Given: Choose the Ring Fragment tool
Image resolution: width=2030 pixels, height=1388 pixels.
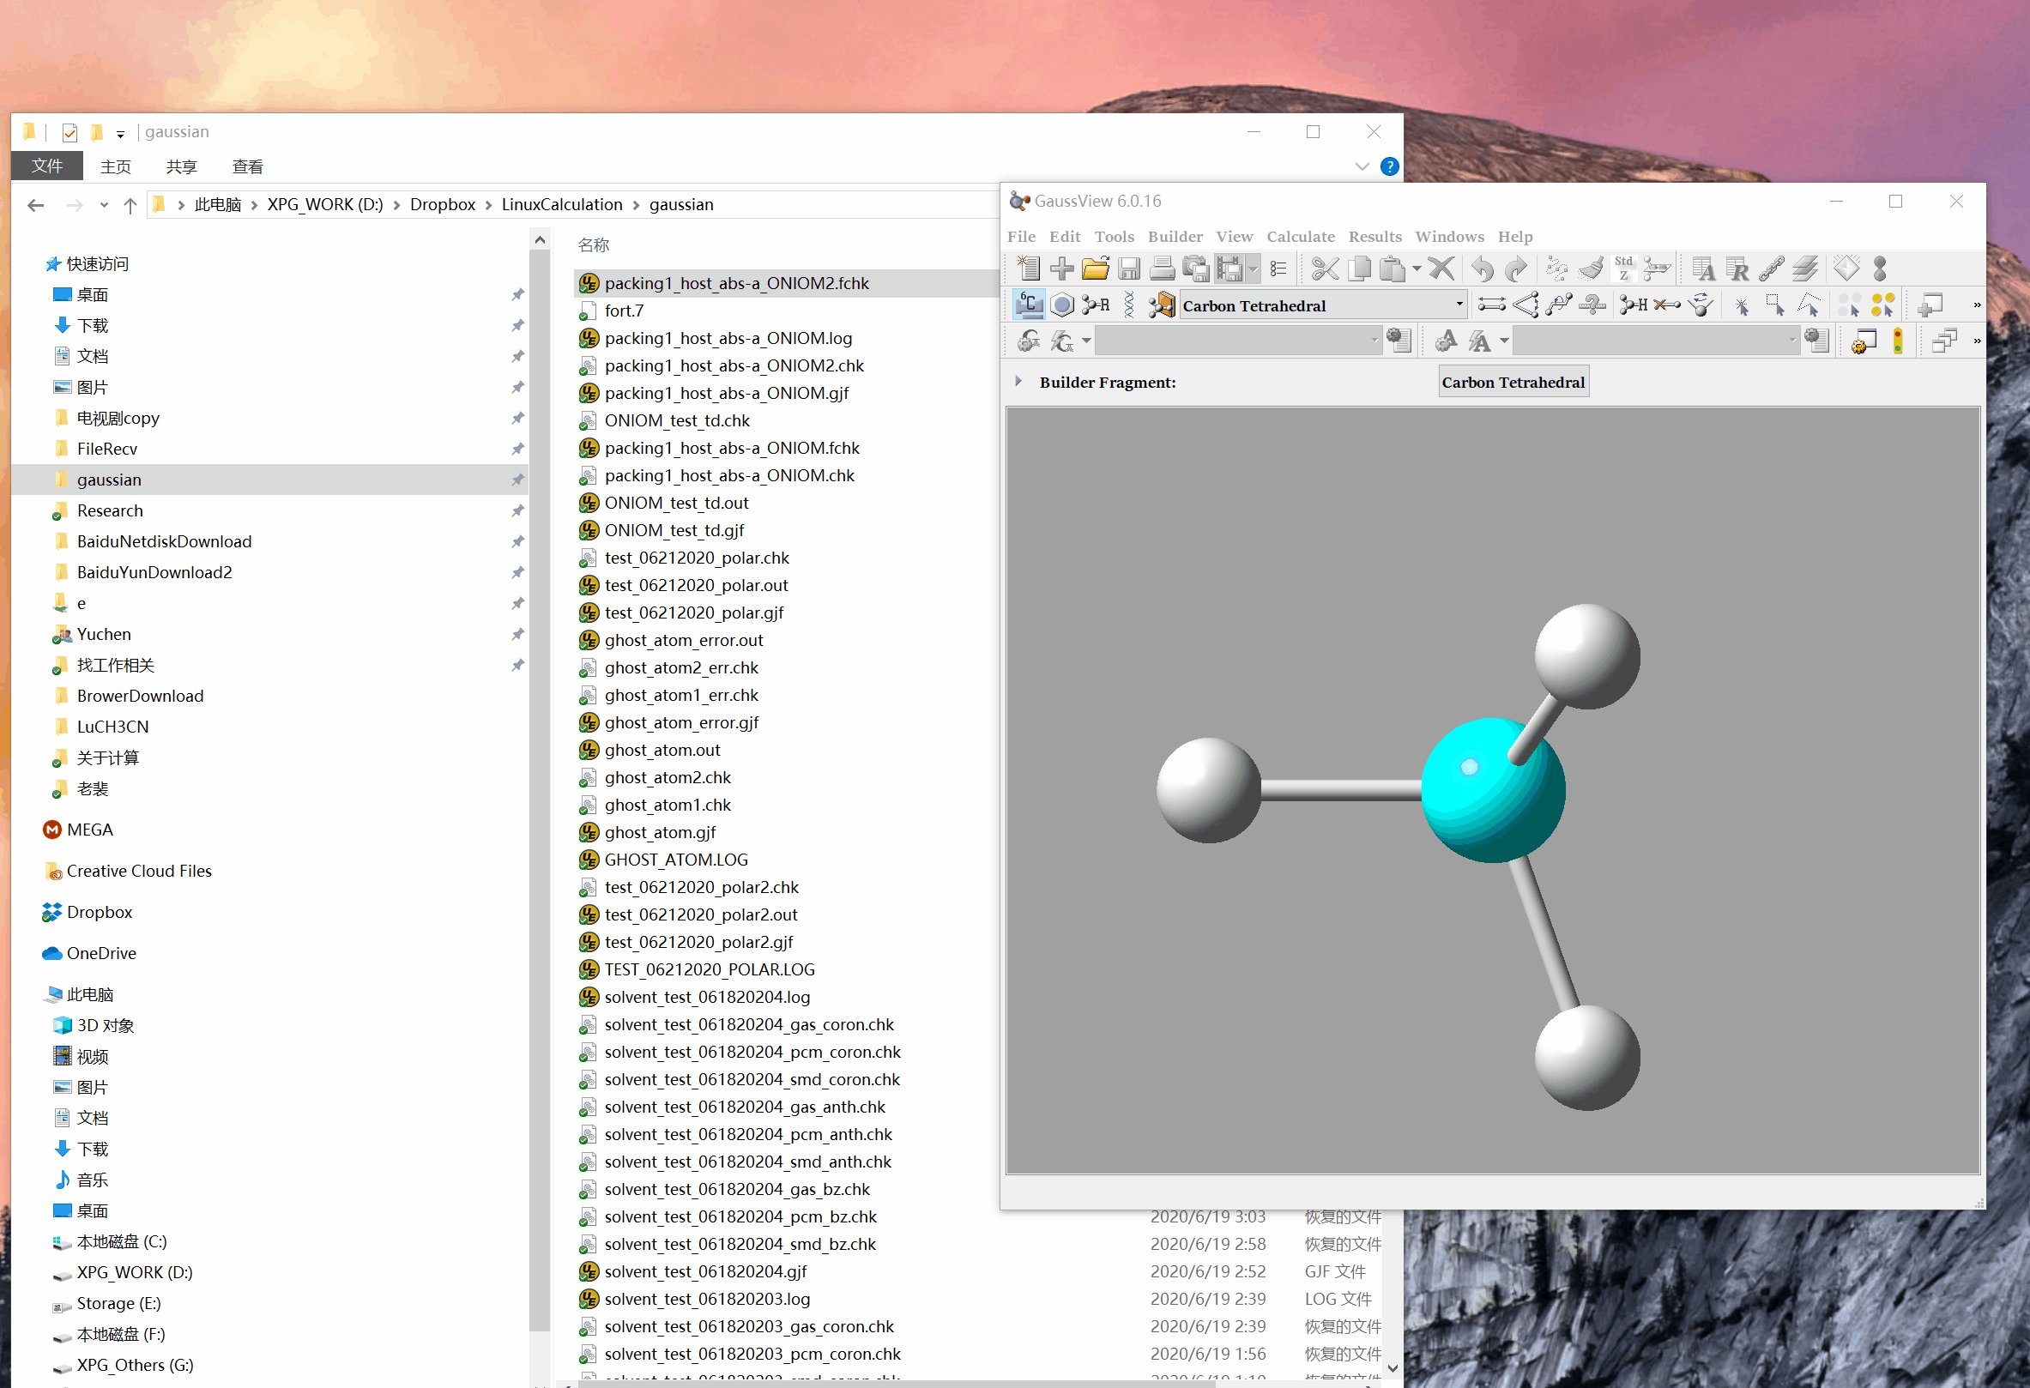Looking at the screenshot, I should 1062,305.
